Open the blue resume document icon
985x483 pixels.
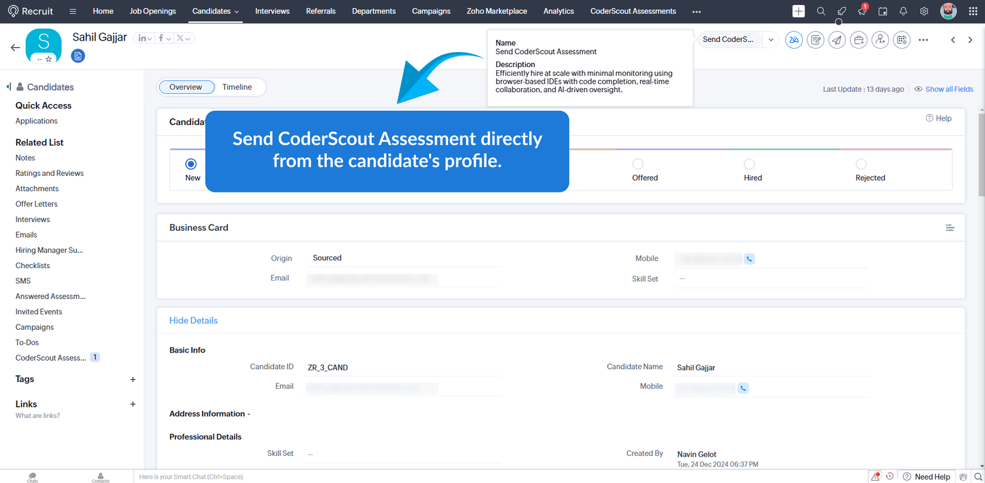click(x=78, y=57)
